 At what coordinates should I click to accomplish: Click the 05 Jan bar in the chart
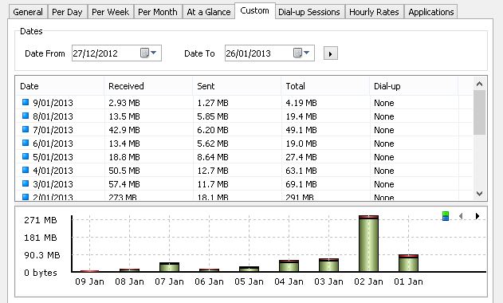pyautogui.click(x=249, y=270)
